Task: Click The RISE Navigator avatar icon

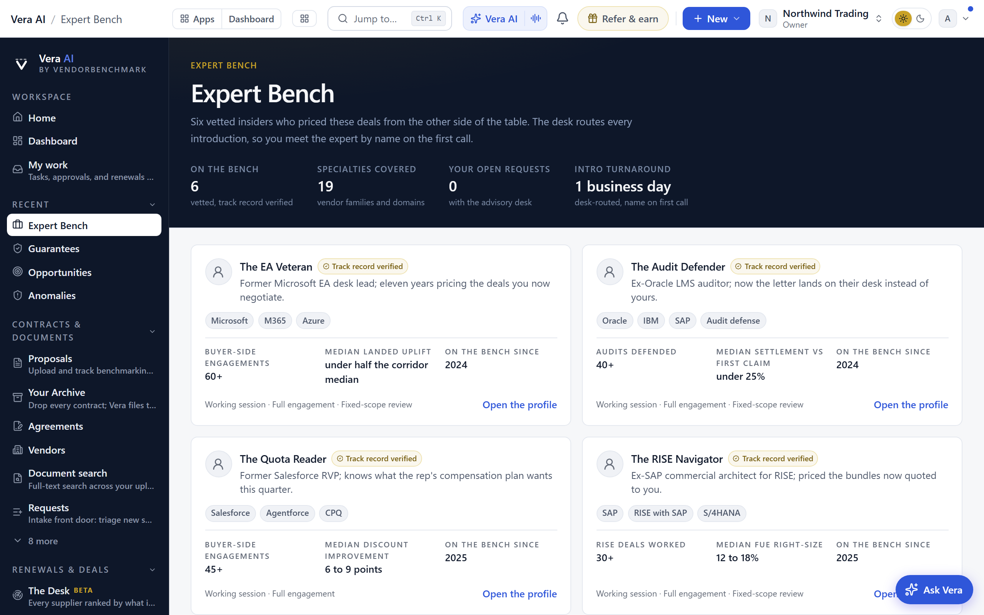Action: pos(610,464)
